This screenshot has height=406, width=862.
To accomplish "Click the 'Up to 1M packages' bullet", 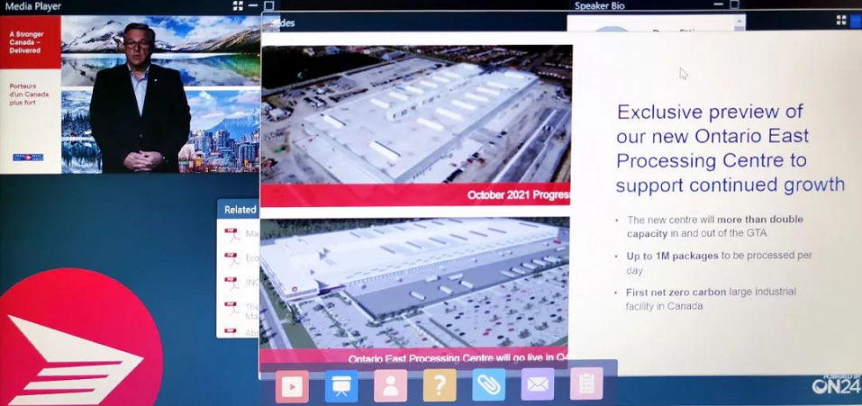I will [719, 263].
